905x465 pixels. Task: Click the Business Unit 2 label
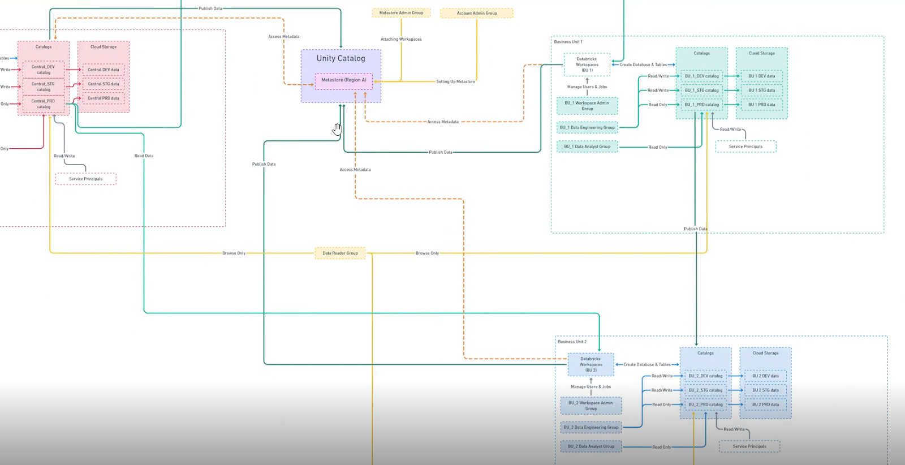click(x=572, y=342)
